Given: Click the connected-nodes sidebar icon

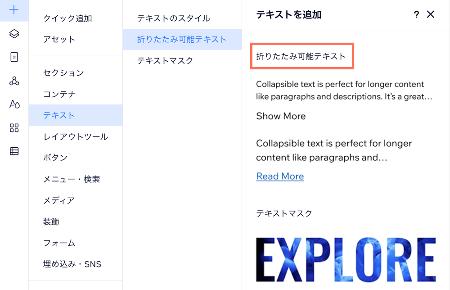Looking at the screenshot, I should coord(14,81).
